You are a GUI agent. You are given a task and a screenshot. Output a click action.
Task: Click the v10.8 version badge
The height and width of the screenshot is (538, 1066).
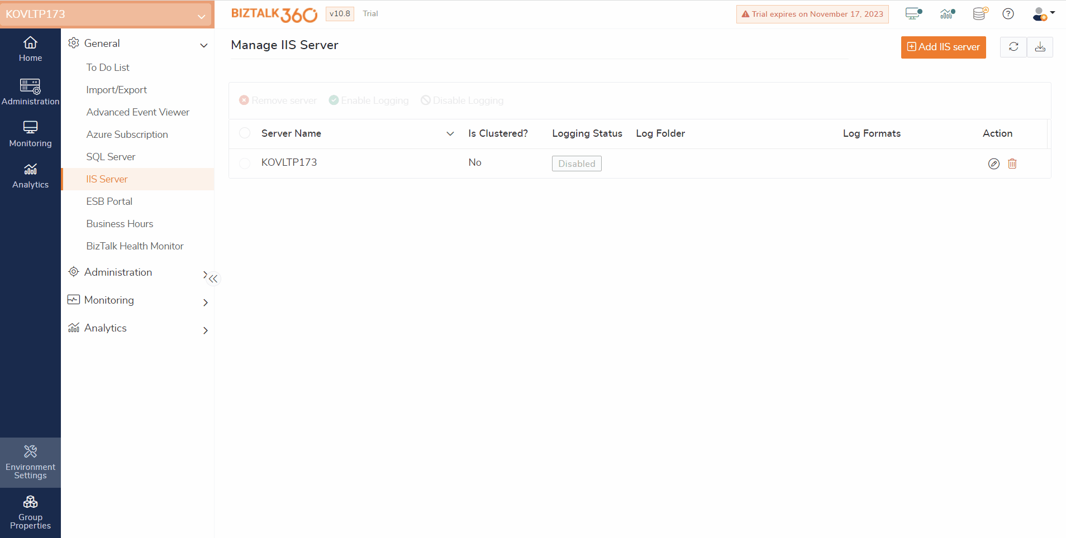point(340,14)
